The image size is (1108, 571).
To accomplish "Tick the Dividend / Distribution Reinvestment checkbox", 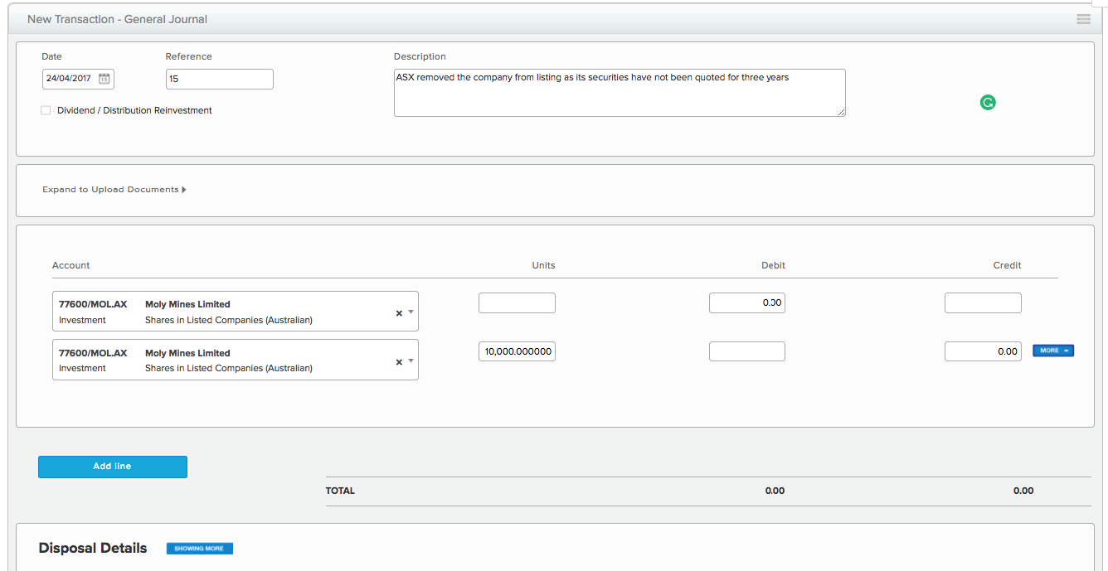I will pos(46,110).
